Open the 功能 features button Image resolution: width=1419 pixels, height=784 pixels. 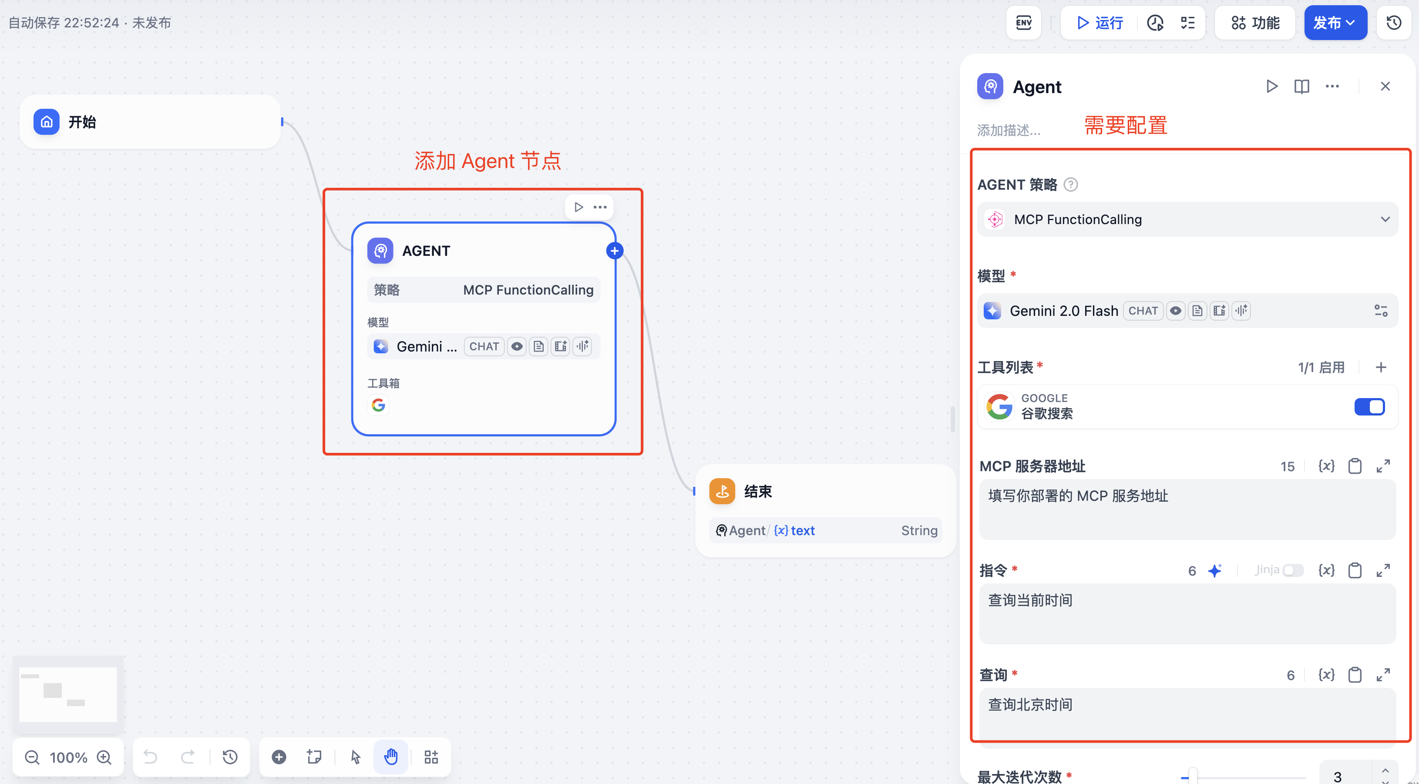1255,23
